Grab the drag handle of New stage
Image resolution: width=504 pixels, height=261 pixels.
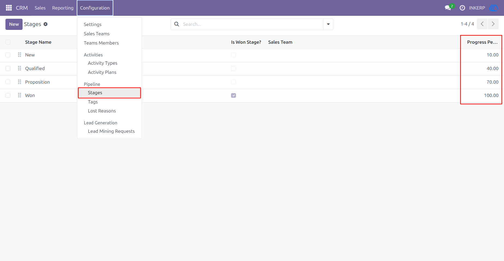(20, 55)
